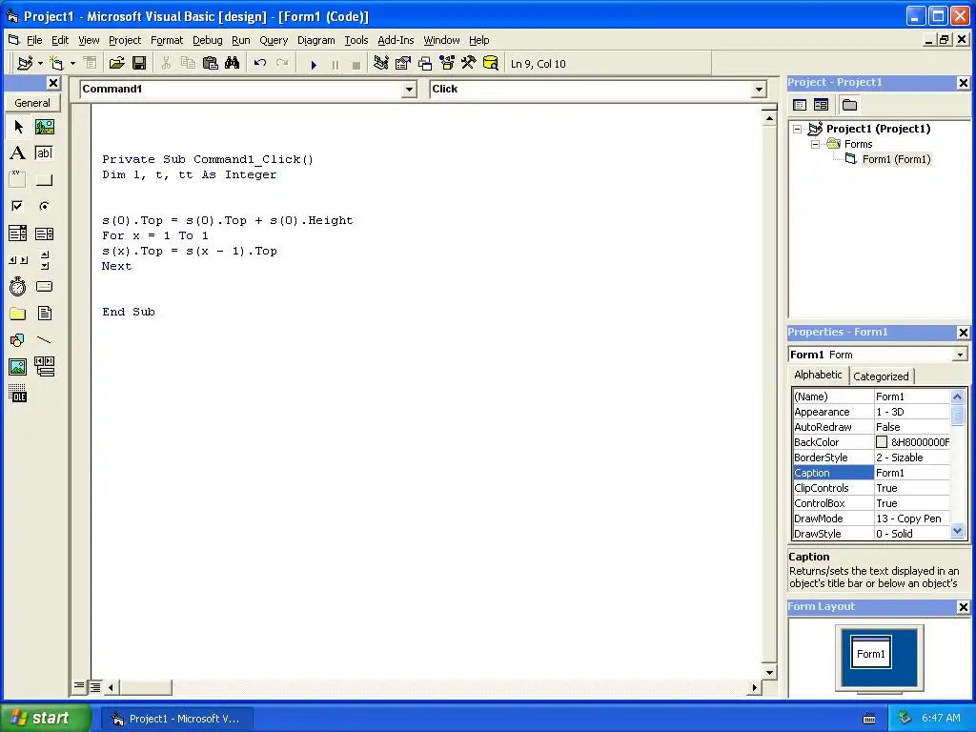
Task: Click Add Standard EXE Project icon
Action: tap(25, 64)
